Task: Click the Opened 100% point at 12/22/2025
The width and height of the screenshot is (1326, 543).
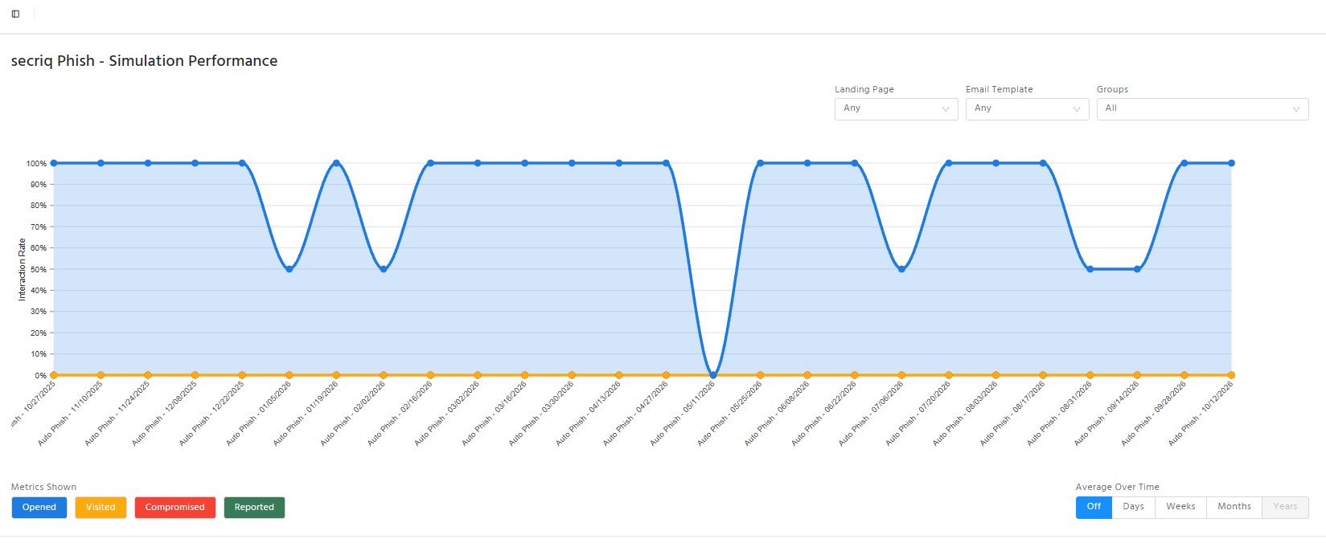Action: (x=242, y=163)
